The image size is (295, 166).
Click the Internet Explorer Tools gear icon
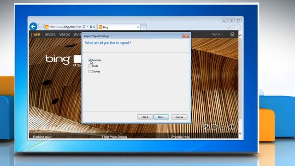tap(239, 27)
